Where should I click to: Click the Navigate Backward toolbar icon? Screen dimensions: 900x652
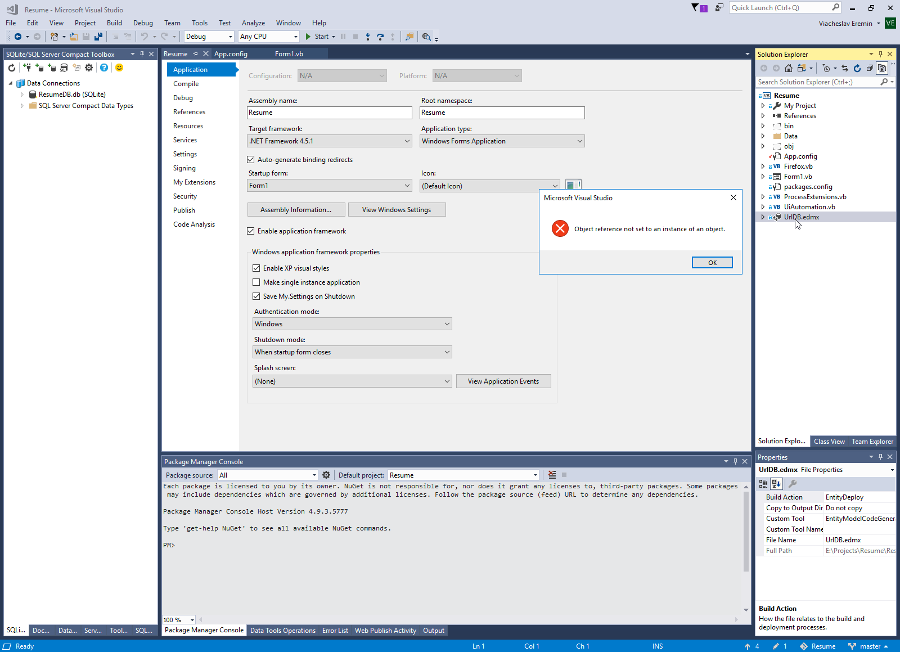tap(18, 37)
